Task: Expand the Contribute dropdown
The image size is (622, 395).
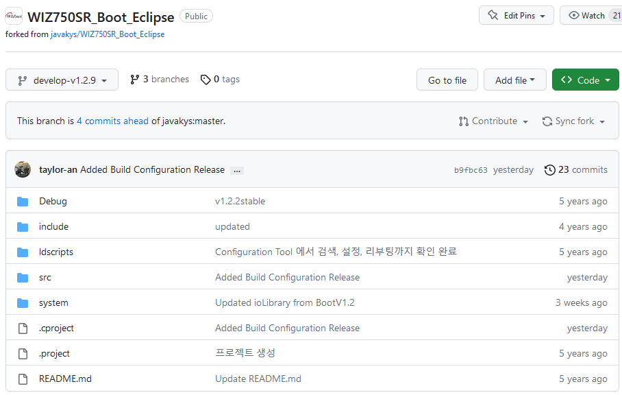Action: click(493, 121)
